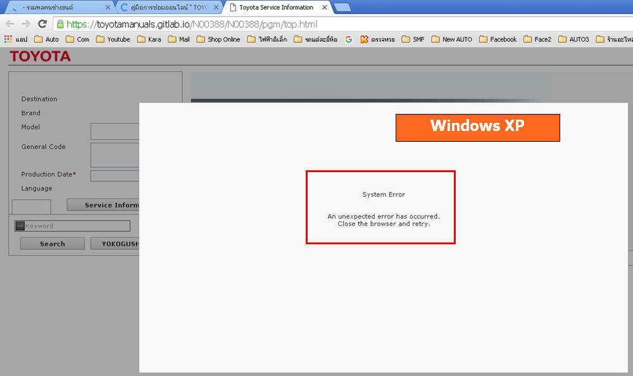Open the Com bookmarks folder
The width and height of the screenshot is (633, 376).
77,39
